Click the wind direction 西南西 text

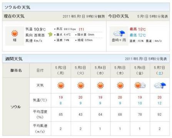tap(39, 35)
